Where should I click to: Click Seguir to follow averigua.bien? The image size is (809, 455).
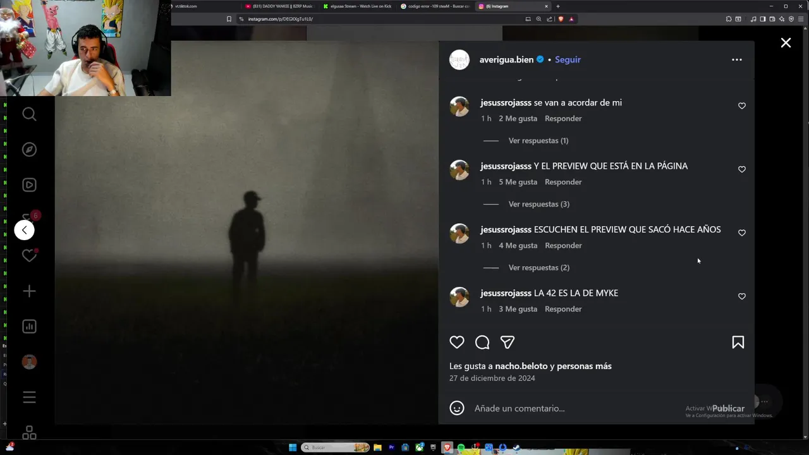(568, 59)
